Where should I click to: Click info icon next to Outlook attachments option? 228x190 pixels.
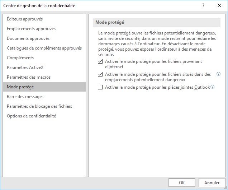pyautogui.click(x=212, y=87)
